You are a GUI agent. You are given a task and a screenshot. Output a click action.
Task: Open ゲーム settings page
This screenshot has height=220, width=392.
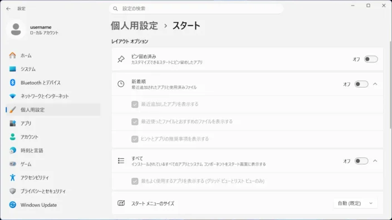coord(53,164)
